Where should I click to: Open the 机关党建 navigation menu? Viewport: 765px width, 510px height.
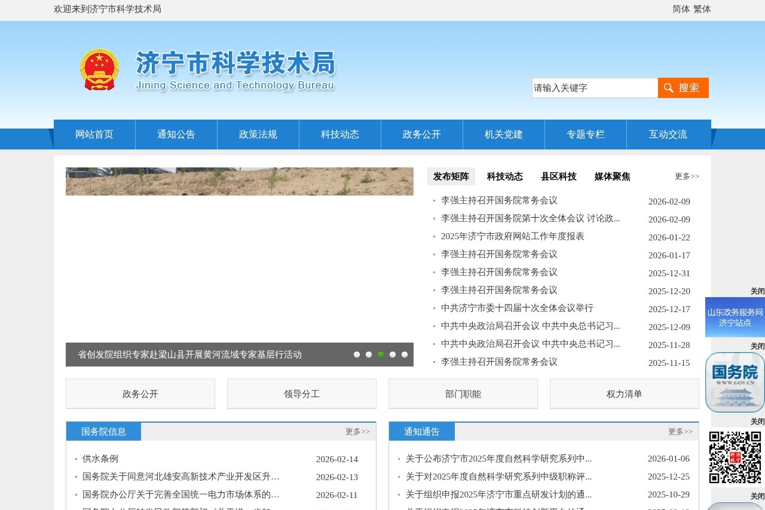504,135
